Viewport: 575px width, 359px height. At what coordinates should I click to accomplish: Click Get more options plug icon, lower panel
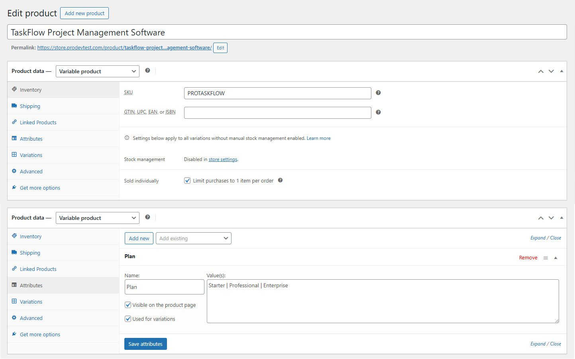[x=14, y=334]
